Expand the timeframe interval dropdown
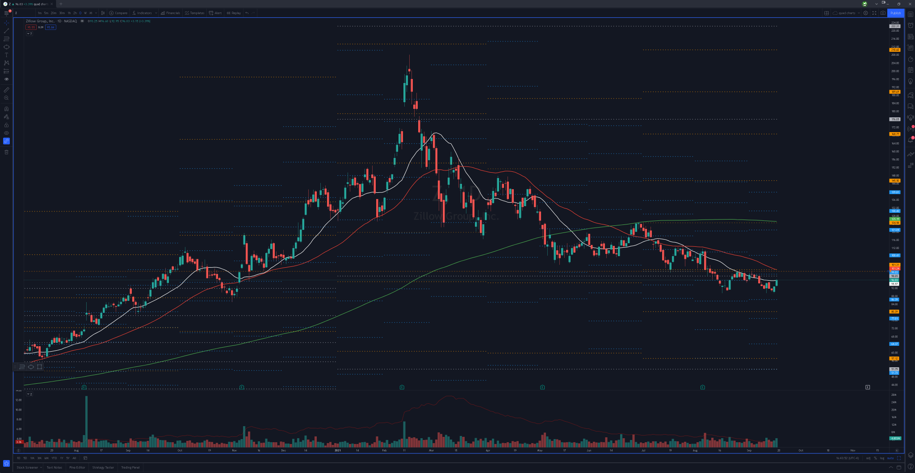The image size is (915, 473). click(x=96, y=13)
